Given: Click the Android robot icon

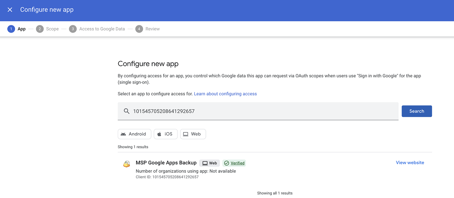Looking at the screenshot, I should tap(123, 134).
